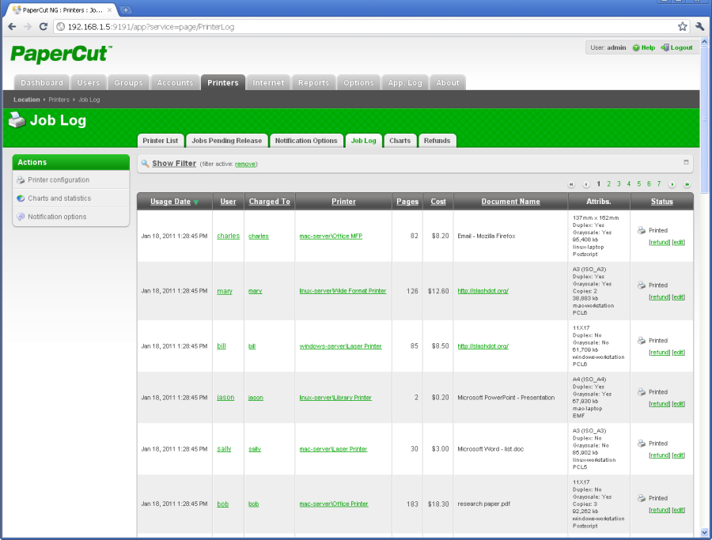This screenshot has width=712, height=540.
Task: Go to page 3 of the job log
Action: tap(619, 183)
